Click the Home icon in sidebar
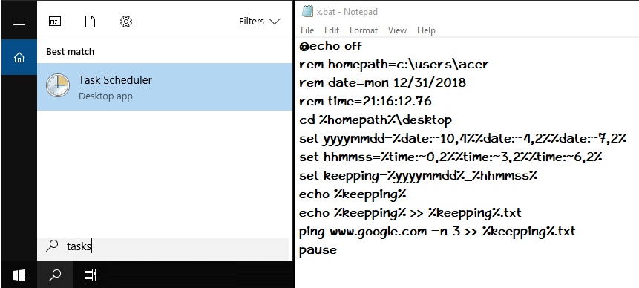 click(19, 58)
